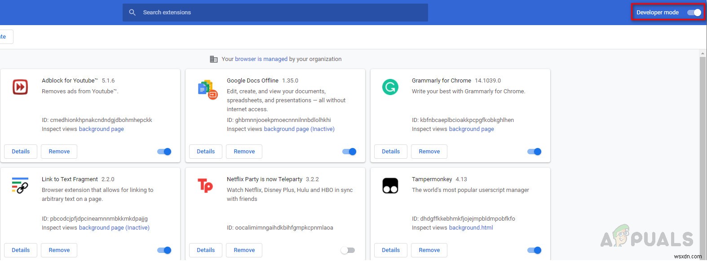Click the search magnifier icon

point(132,13)
